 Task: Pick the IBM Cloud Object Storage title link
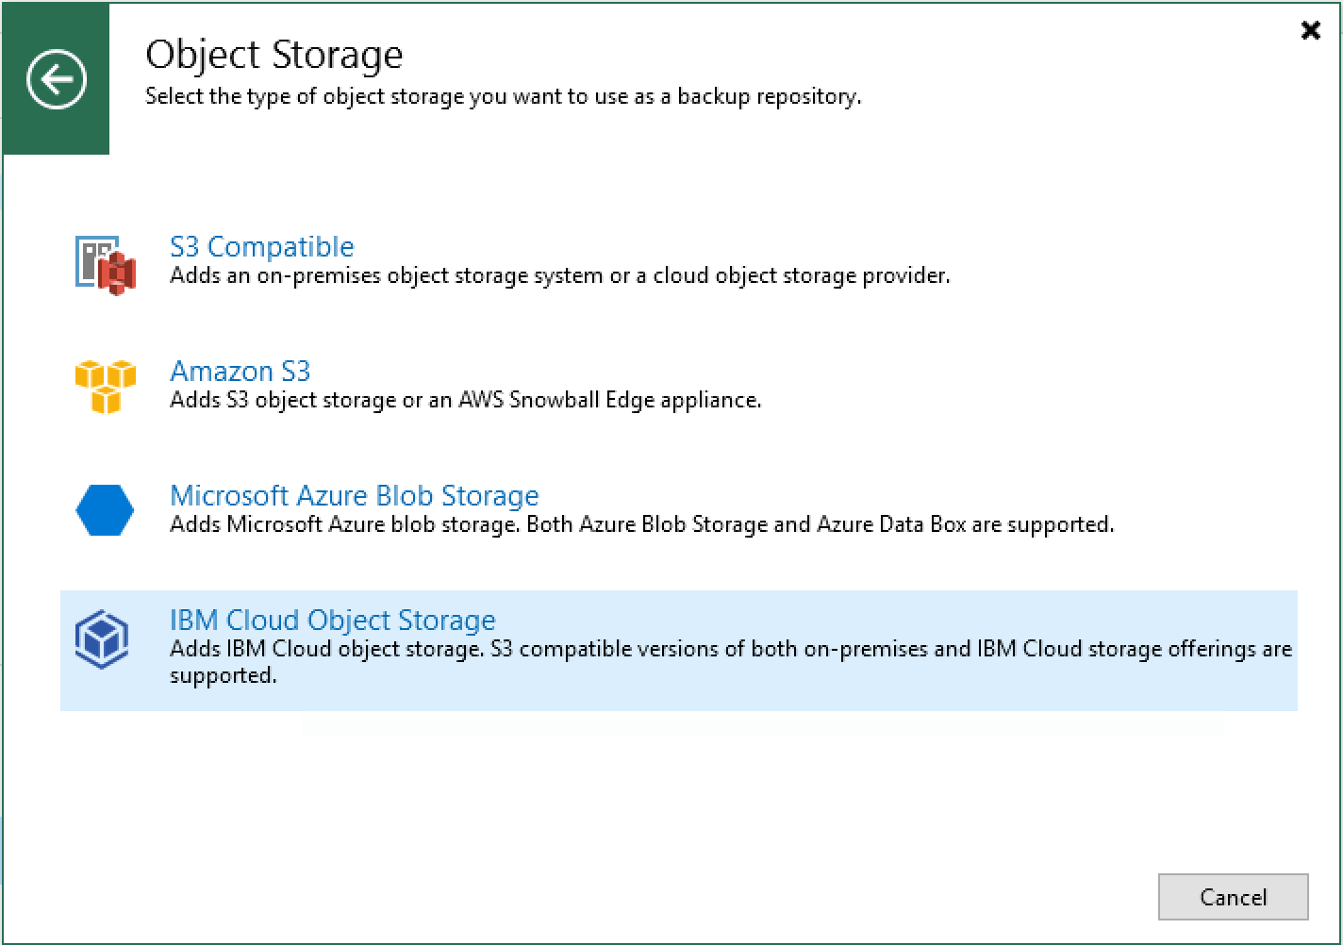pos(332,620)
